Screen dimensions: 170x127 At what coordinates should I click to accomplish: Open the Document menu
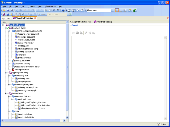(x=31, y=6)
